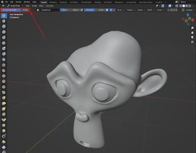
Task: Toggle radius pressure sensitivity pen icon
Action: pos(82,10)
